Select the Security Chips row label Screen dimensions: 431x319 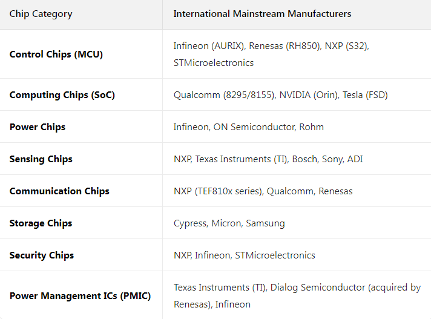(41, 255)
